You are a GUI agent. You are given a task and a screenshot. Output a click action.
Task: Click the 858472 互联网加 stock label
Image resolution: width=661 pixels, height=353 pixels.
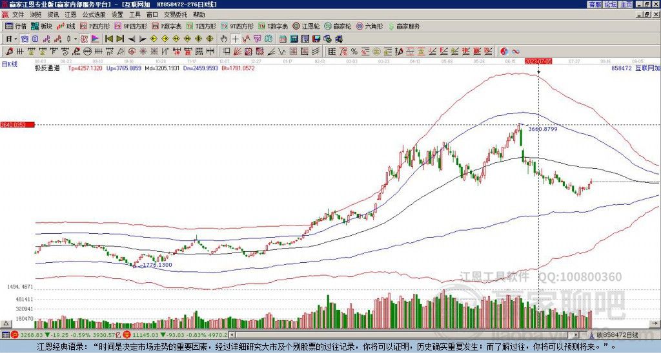pyautogui.click(x=636, y=68)
